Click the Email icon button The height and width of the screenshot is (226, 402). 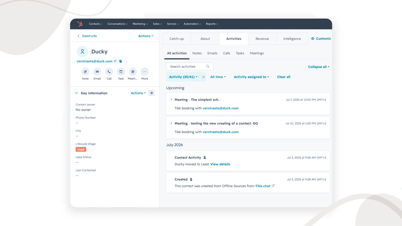tap(97, 72)
